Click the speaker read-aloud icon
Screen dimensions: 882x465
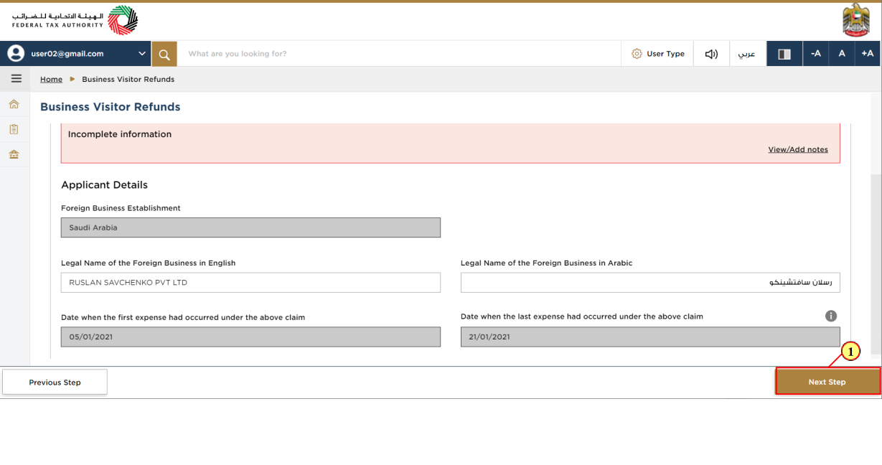[711, 54]
